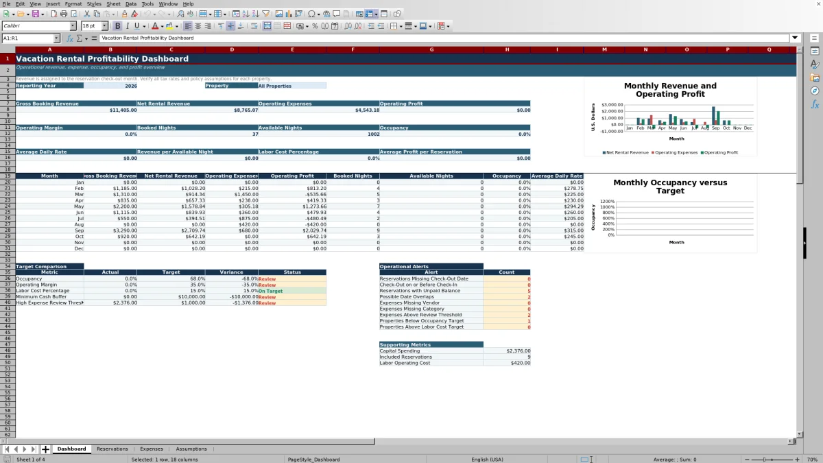
Task: Toggle Center Vertically alignment
Action: (x=230, y=26)
